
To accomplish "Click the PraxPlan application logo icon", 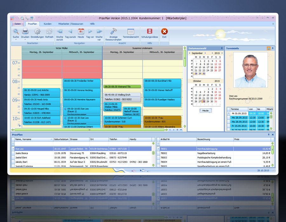I will point(12,18).
